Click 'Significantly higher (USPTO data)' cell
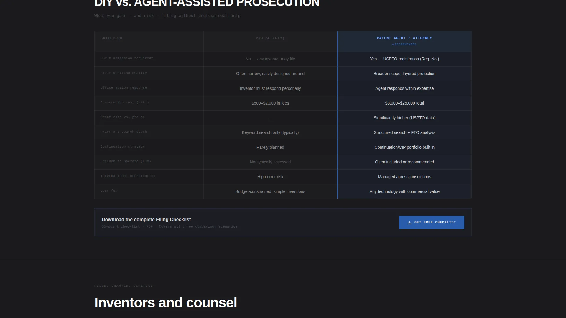The image size is (566, 318). click(x=404, y=118)
